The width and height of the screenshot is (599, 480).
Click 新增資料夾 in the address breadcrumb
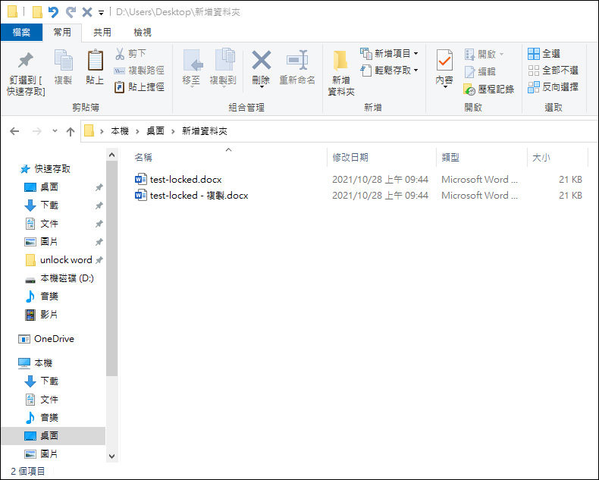click(x=205, y=131)
